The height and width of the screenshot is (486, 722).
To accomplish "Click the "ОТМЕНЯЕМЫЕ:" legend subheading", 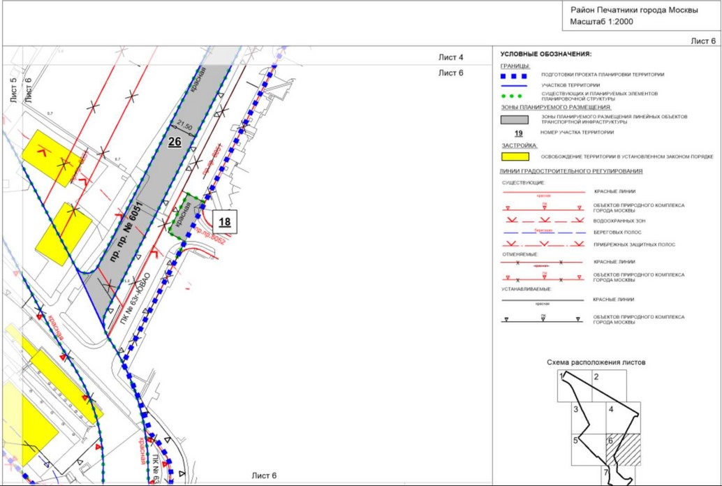I will (520, 254).
